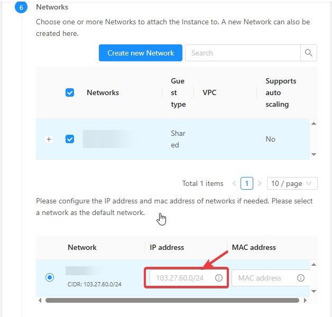The image size is (332, 317).
Task: Click networks table scroll up arrow
Action: [x=314, y=124]
